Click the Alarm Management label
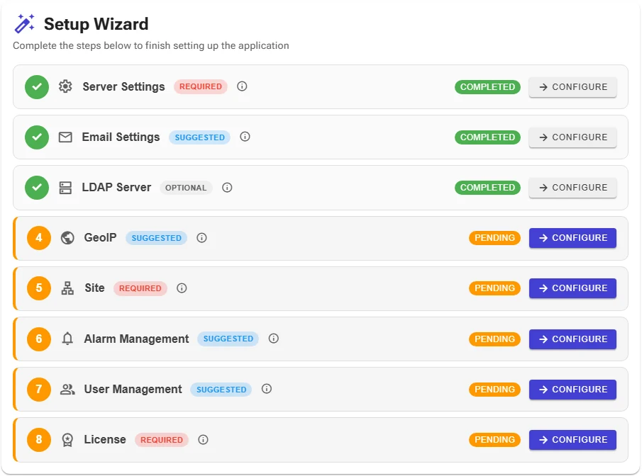 (x=137, y=339)
